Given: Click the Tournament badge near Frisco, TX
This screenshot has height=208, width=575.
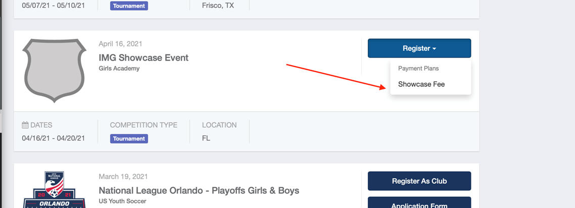Looking at the screenshot, I should (129, 6).
